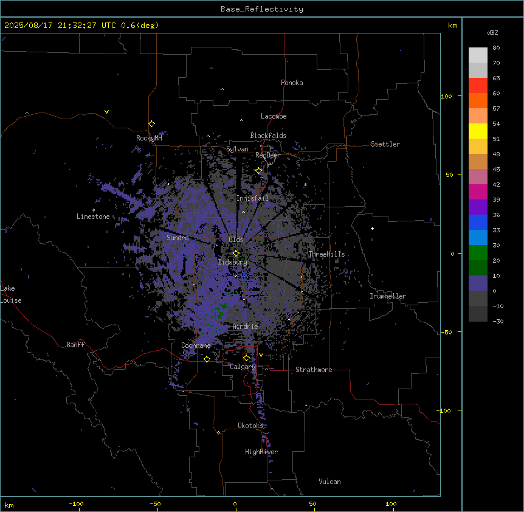Click the Louise label at the map edge
The width and height of the screenshot is (524, 512).
pos(11,300)
